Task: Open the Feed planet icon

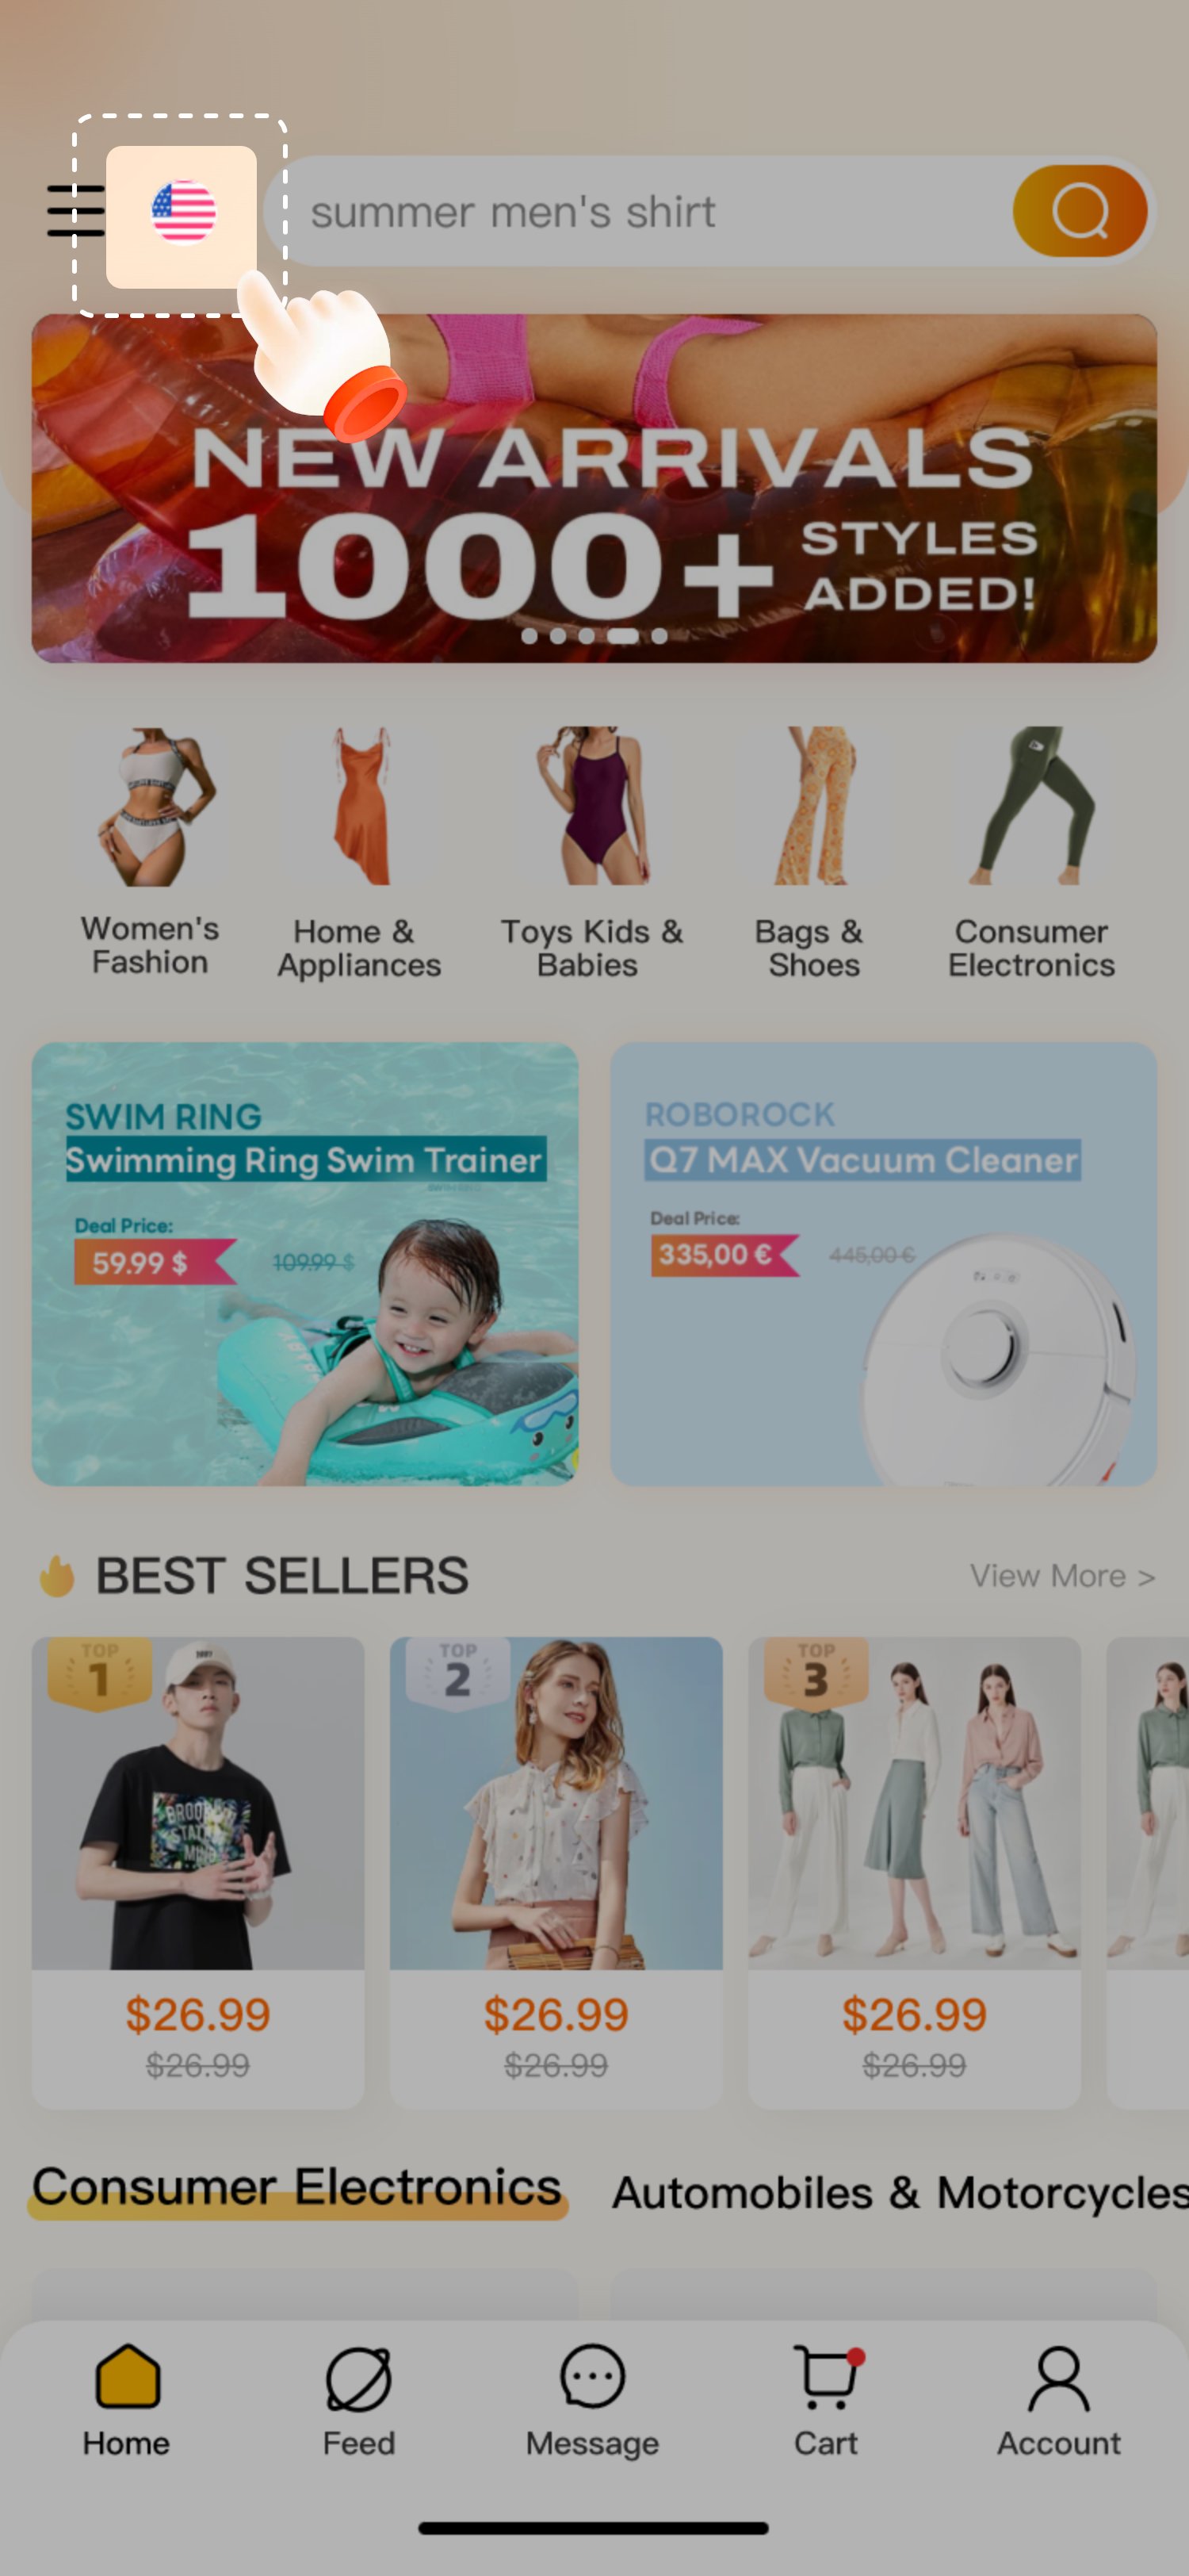Action: [359, 2379]
